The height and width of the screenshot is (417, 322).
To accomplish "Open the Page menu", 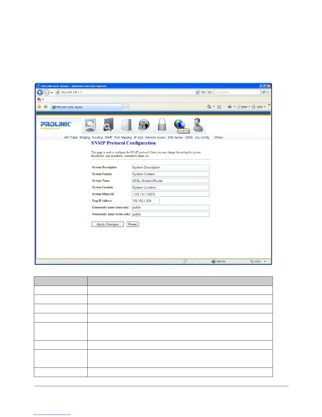I will click(243, 107).
